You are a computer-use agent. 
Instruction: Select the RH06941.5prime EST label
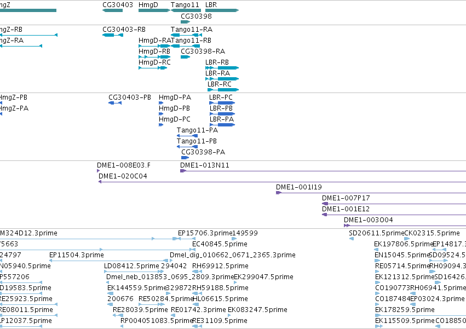[x=438, y=288]
